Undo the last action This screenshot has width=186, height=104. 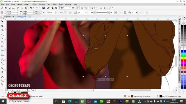pos(31,8)
